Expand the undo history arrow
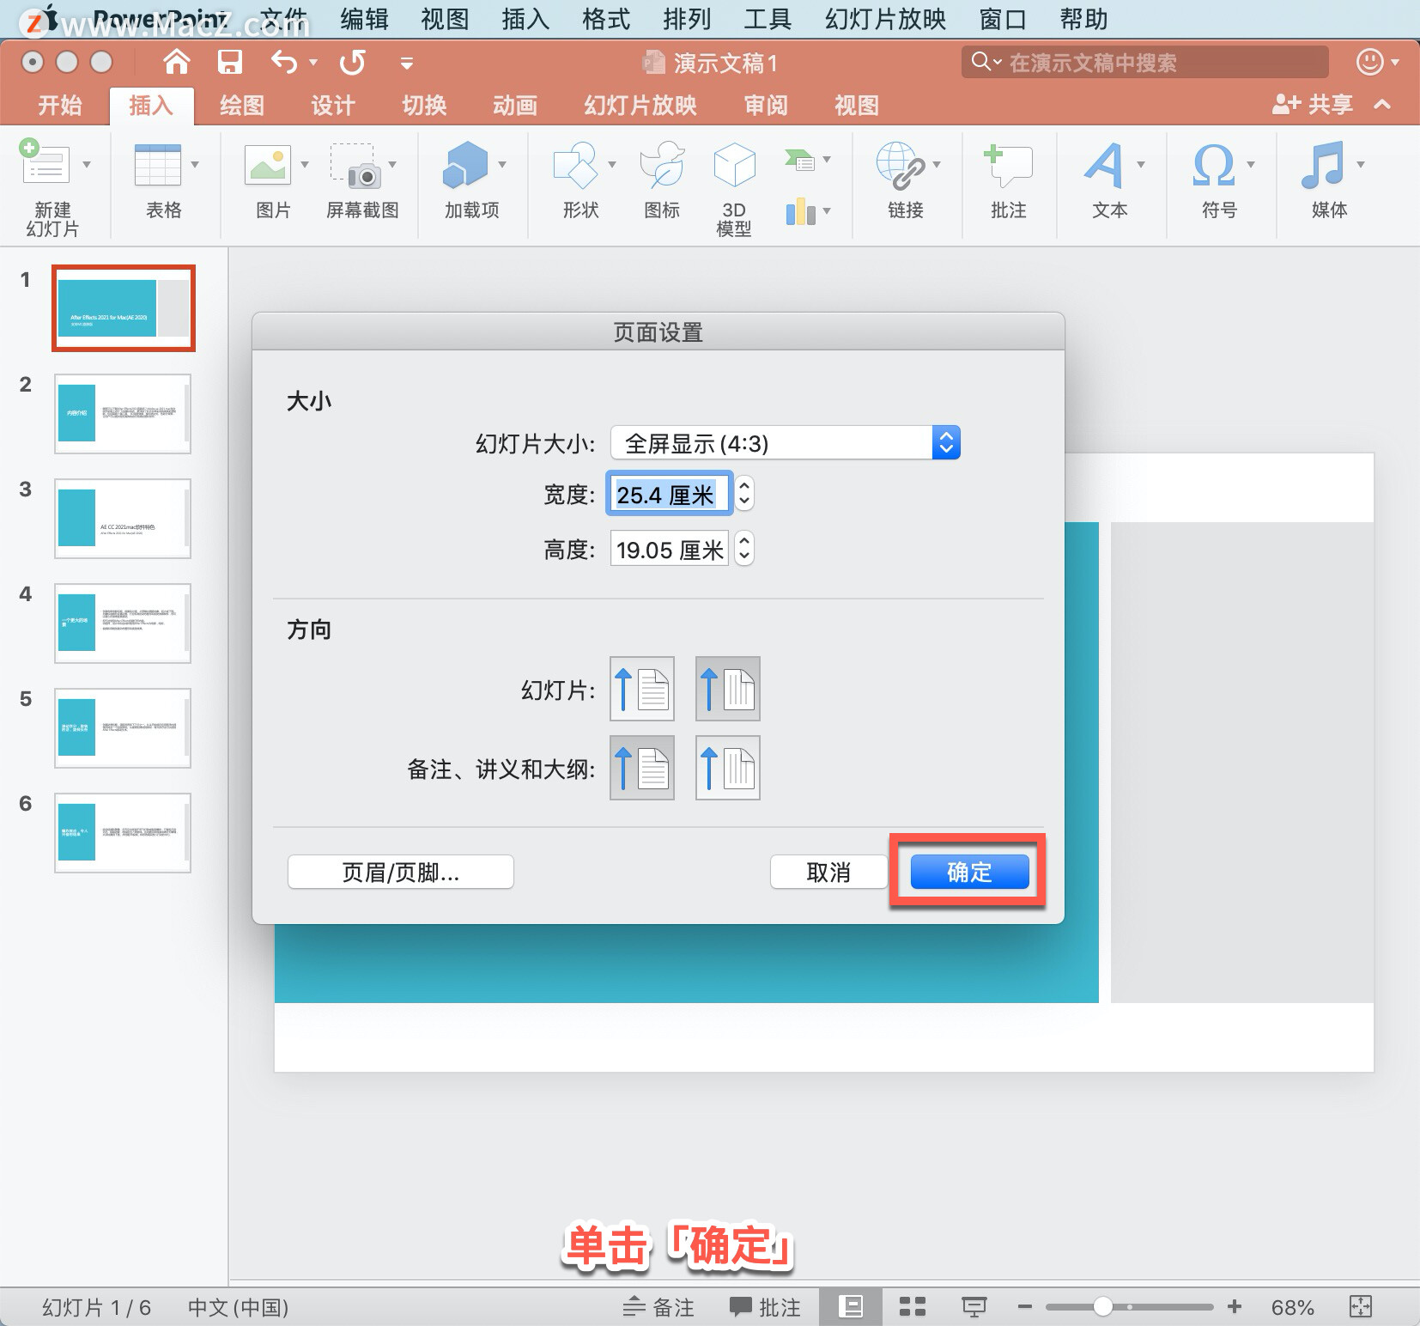The height and width of the screenshot is (1326, 1420). (x=313, y=62)
